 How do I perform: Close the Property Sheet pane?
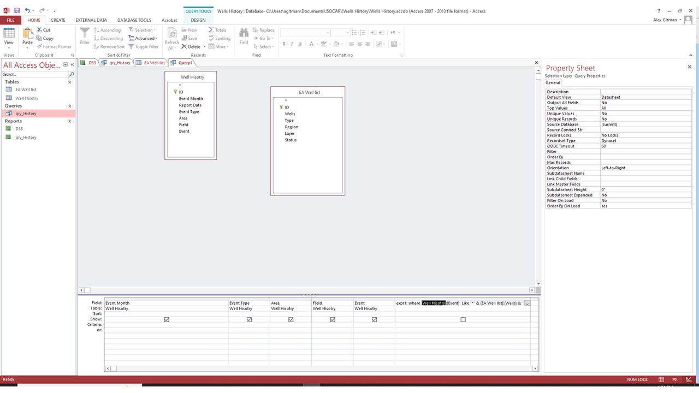tap(689, 67)
